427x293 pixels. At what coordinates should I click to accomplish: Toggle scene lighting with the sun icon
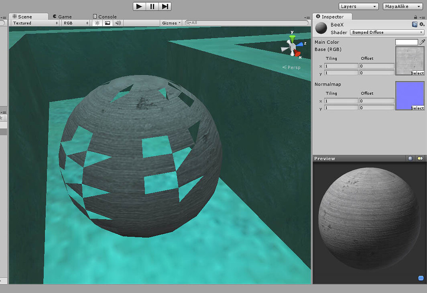coord(97,23)
